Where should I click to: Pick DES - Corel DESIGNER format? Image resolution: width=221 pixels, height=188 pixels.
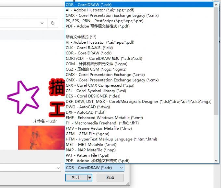click(139, 96)
